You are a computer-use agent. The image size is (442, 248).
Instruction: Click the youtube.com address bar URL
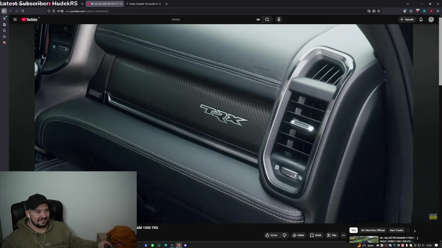[x=87, y=11]
